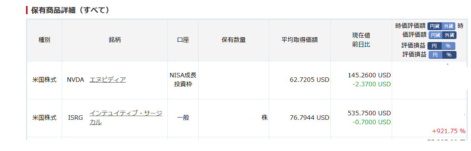Click the 平均取得価額 column header
The height and width of the screenshot is (151, 471).
pyautogui.click(x=299, y=40)
